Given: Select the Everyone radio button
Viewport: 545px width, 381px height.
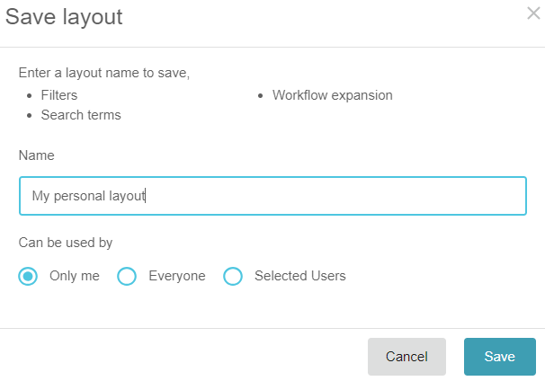Looking at the screenshot, I should [128, 276].
